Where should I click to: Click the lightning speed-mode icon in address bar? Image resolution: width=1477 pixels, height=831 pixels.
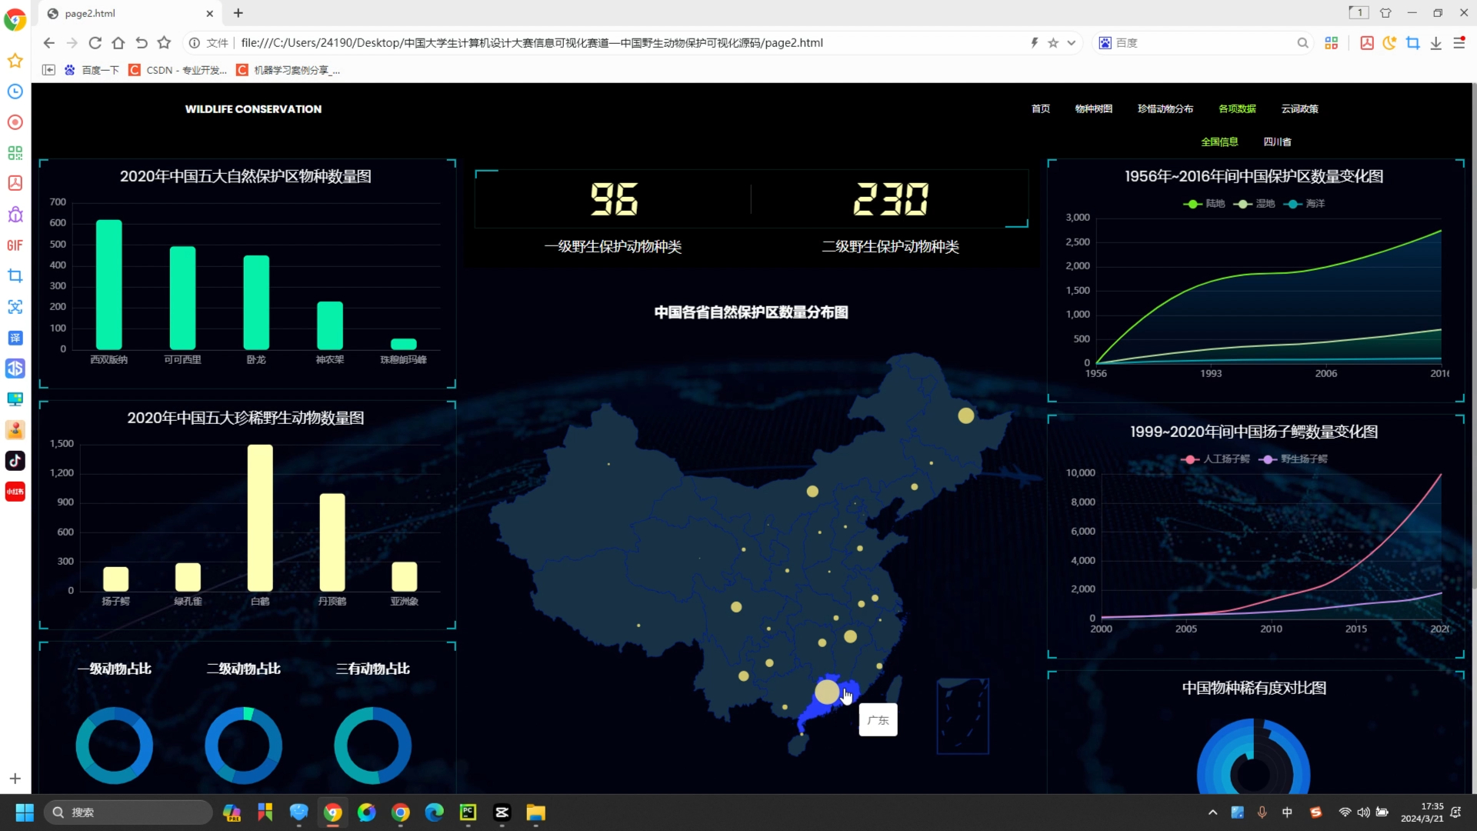coord(1035,43)
